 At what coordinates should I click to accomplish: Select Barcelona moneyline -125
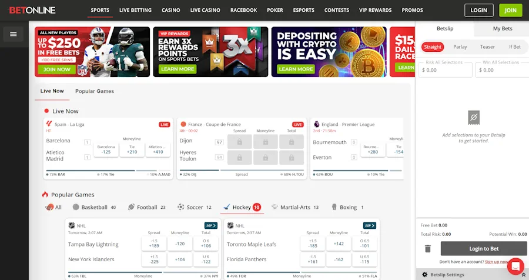[x=106, y=149]
